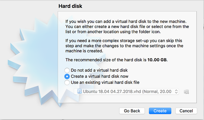204x120 pixels.
Task: Click the Go Back button
Action: pyautogui.click(x=132, y=111)
